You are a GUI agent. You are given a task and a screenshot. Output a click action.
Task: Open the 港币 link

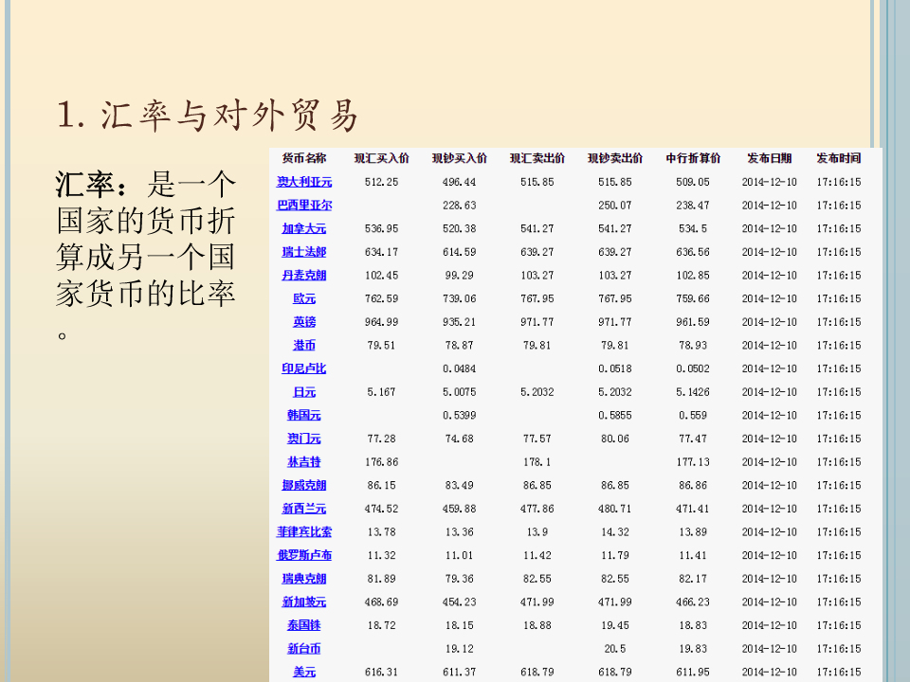pyautogui.click(x=304, y=345)
